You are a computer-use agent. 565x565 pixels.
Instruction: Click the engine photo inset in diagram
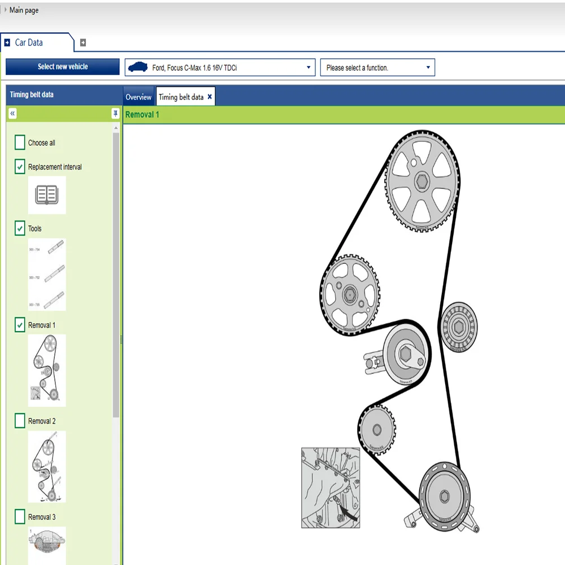[x=331, y=488]
